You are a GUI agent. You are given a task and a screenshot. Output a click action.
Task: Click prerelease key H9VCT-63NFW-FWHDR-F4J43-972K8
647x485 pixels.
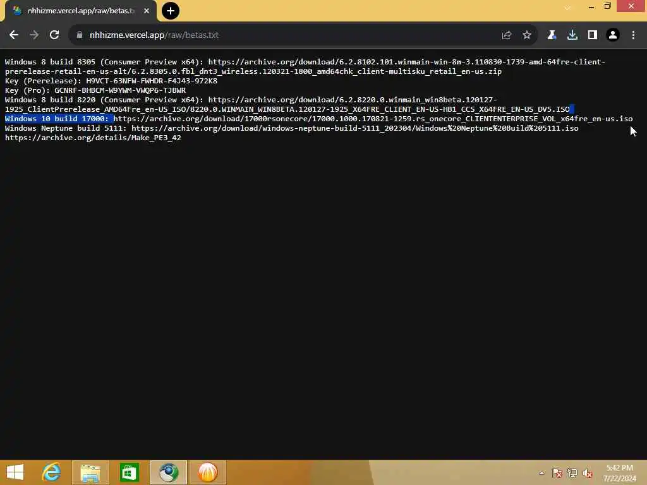tap(152, 81)
